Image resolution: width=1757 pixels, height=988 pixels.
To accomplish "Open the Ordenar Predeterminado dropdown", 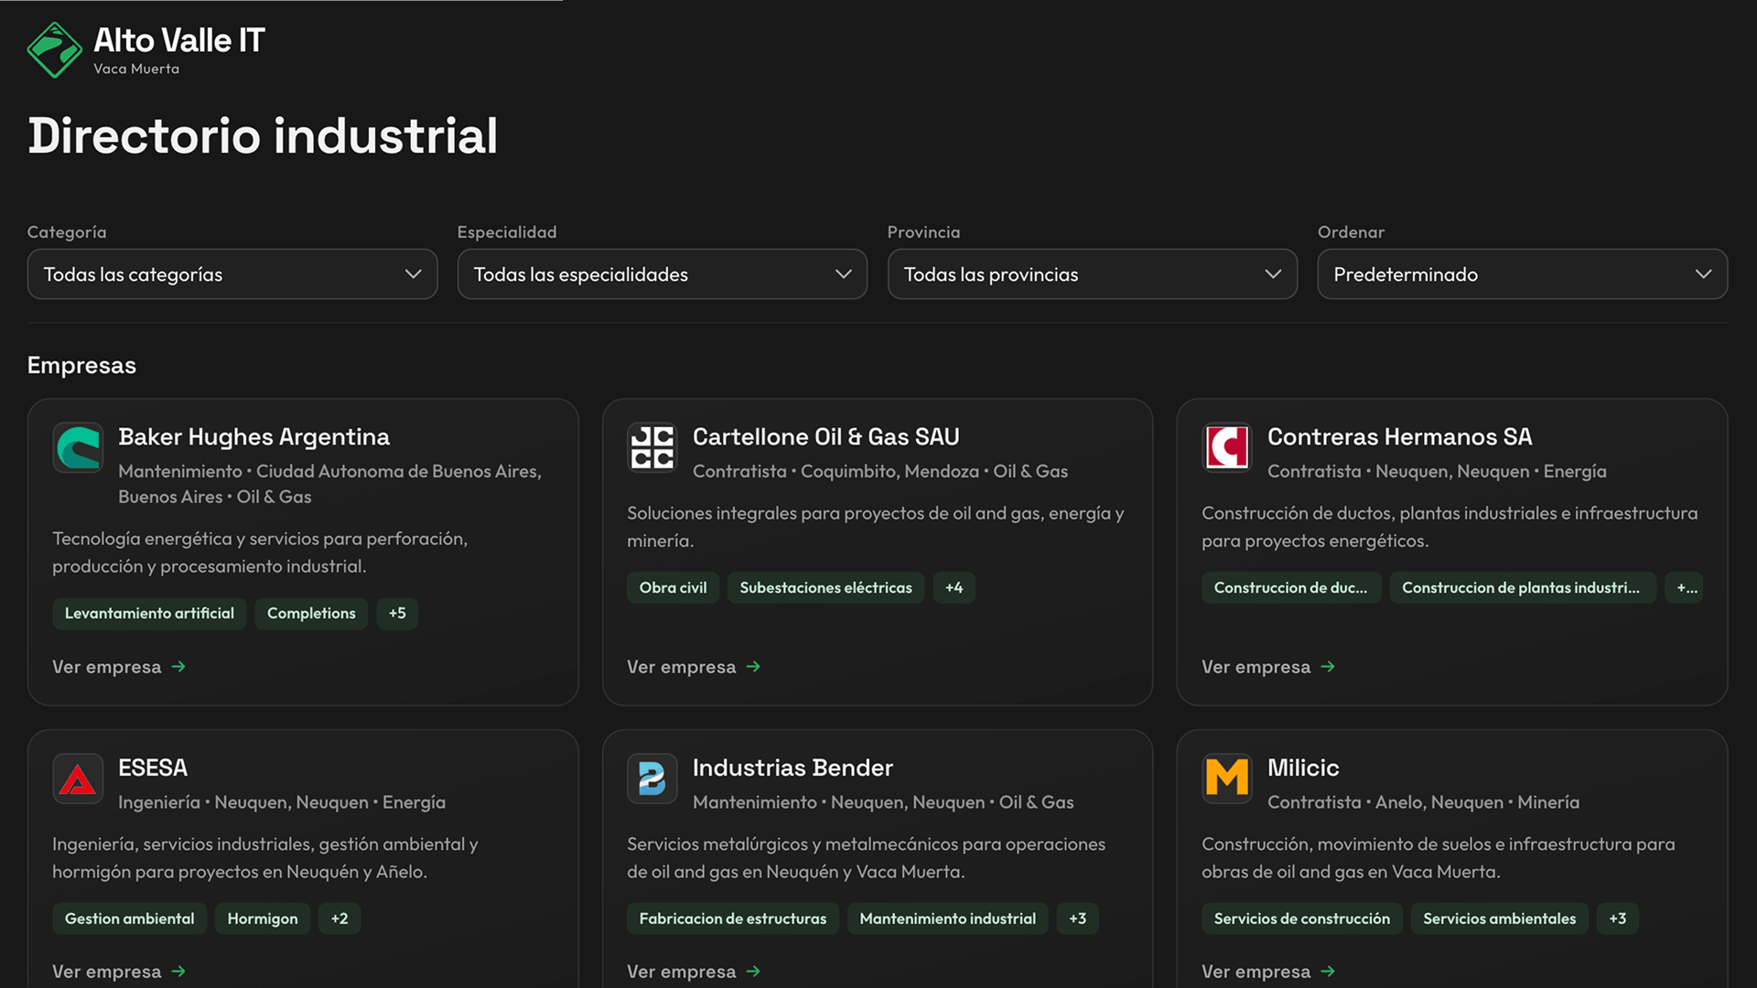I will point(1523,274).
